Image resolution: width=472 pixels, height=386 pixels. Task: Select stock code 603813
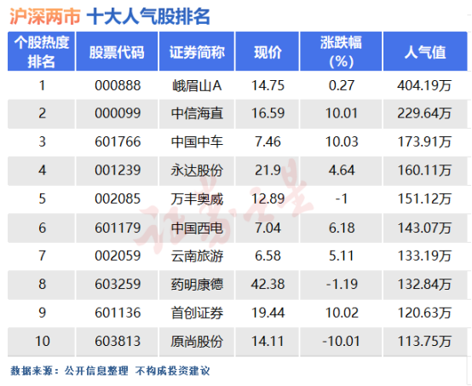(x=118, y=342)
